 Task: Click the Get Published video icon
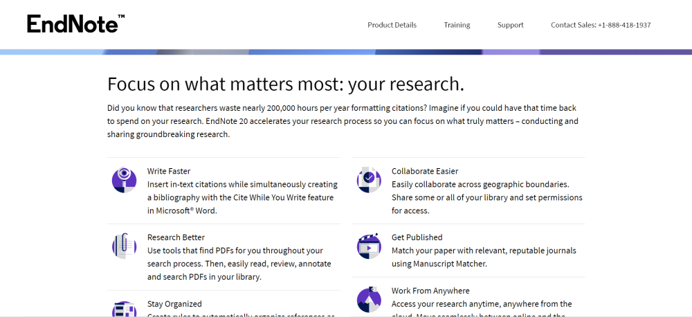coord(369,246)
